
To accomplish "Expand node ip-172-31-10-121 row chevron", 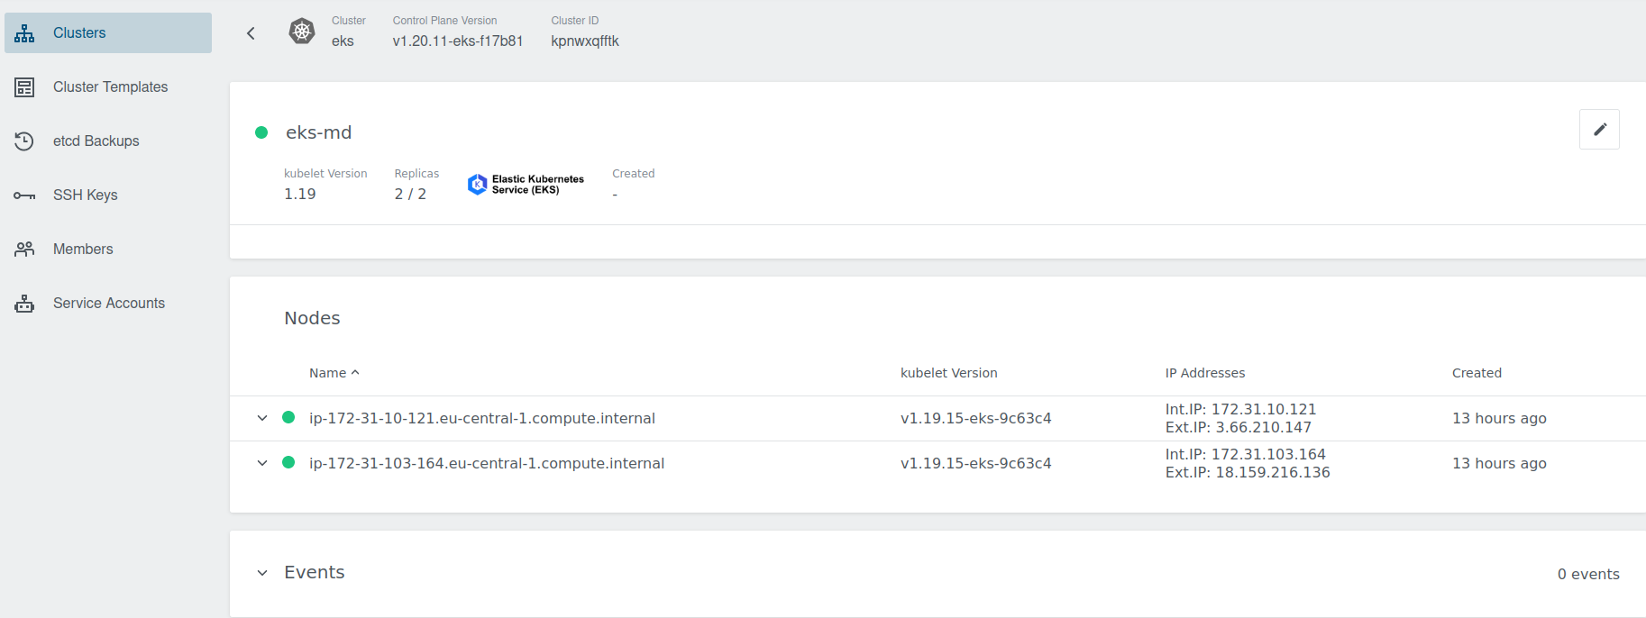I will pos(262,418).
